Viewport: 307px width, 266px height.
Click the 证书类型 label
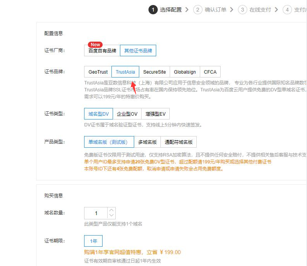coord(54,113)
